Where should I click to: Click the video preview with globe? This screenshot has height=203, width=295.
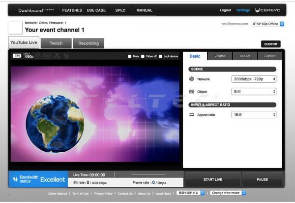click(95, 114)
